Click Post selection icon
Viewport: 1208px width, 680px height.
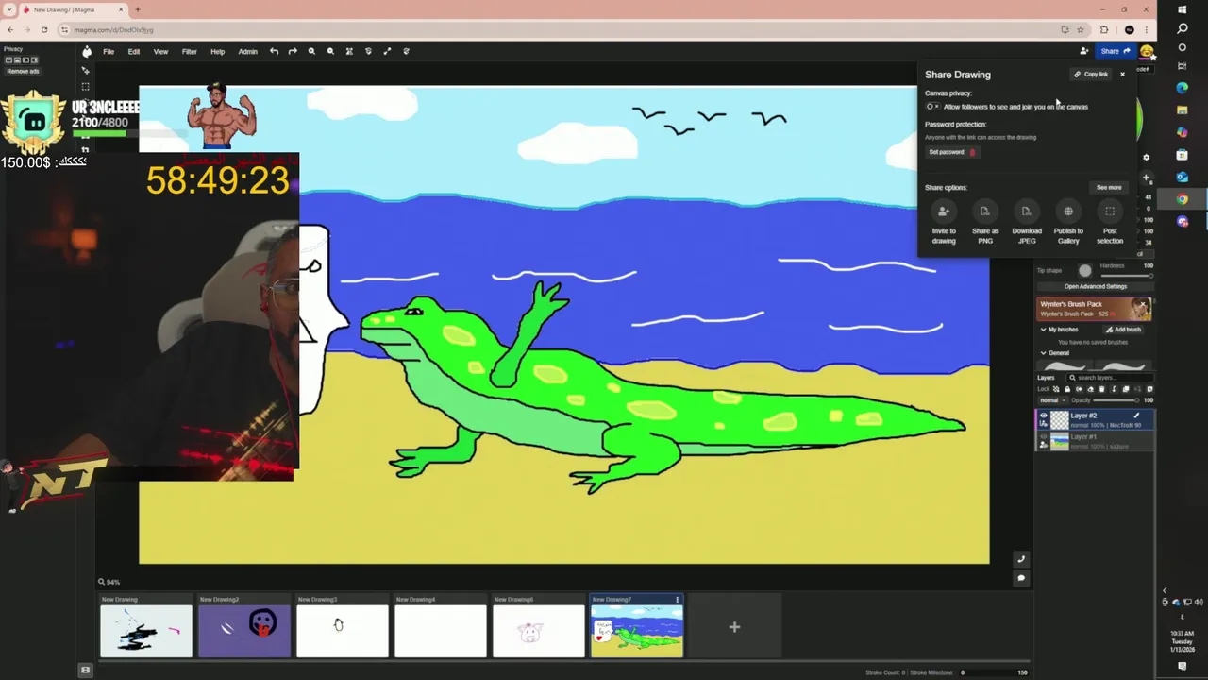(x=1110, y=212)
